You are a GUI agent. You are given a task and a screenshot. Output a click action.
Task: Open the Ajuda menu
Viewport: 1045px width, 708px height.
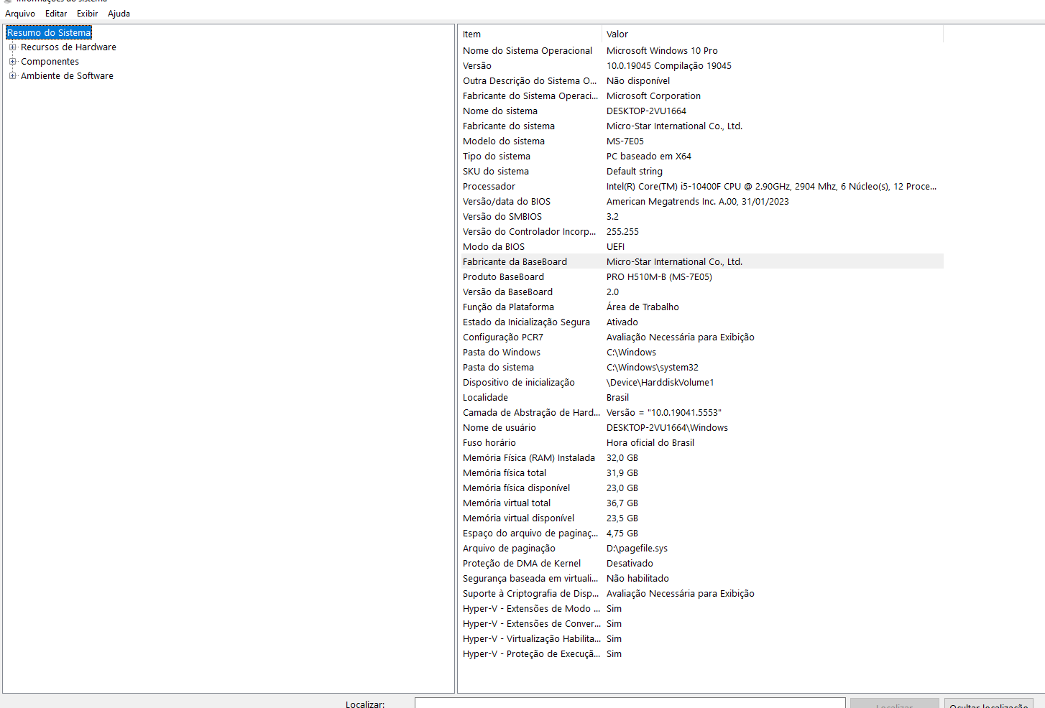(119, 14)
